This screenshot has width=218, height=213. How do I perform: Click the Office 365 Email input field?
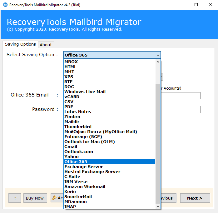181,96
